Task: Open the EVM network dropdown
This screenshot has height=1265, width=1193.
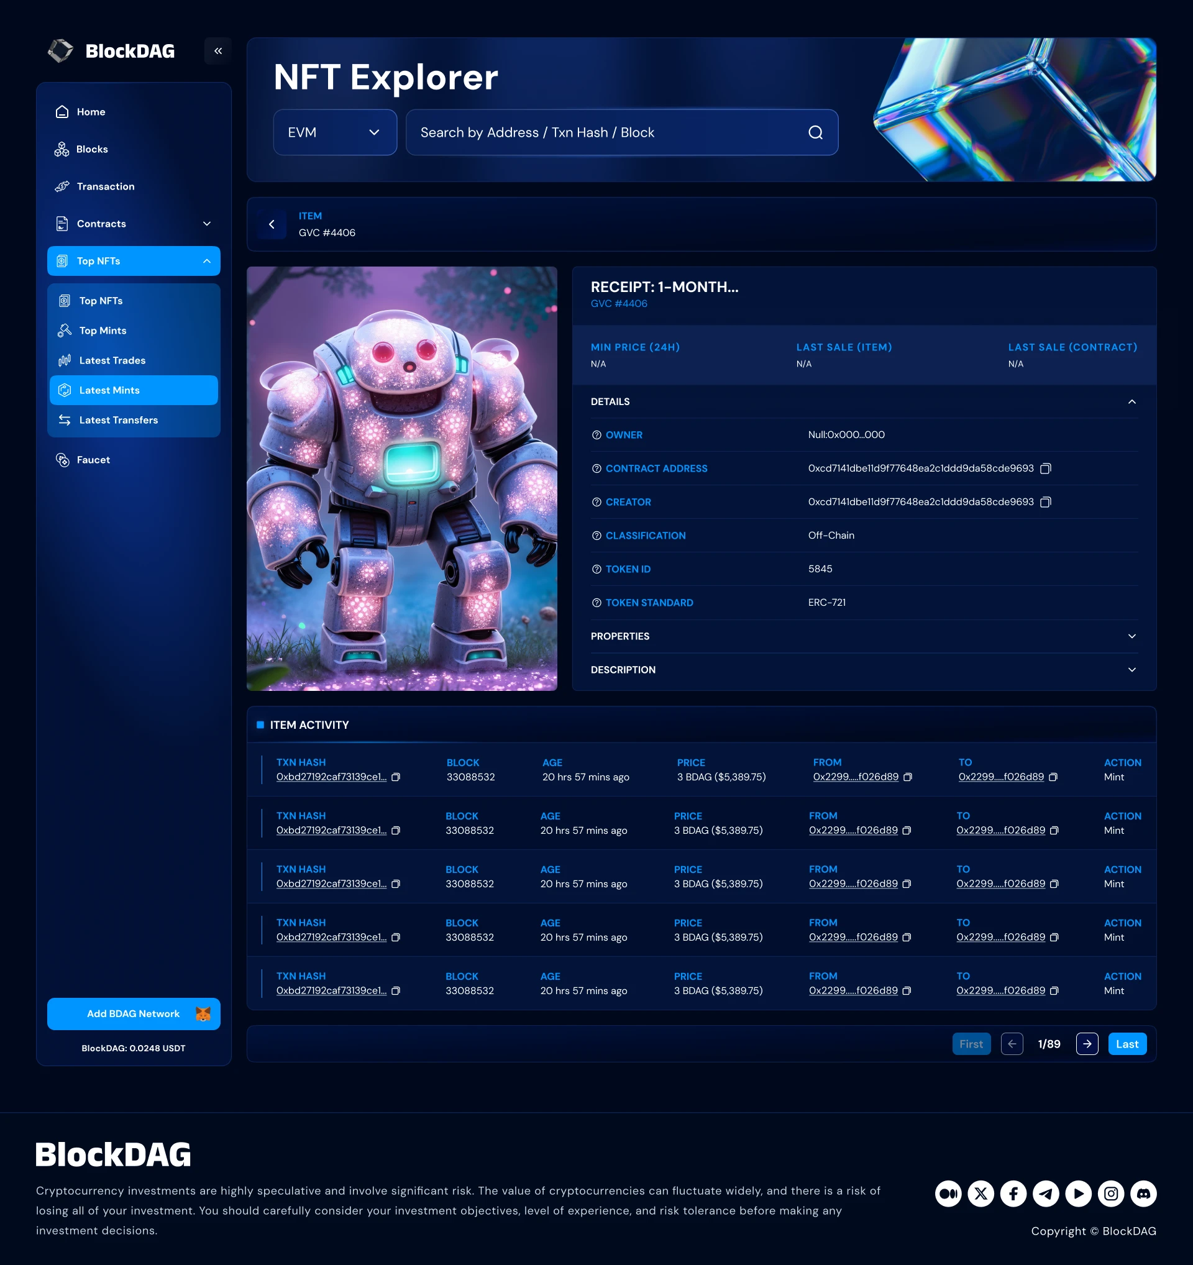Action: tap(335, 132)
